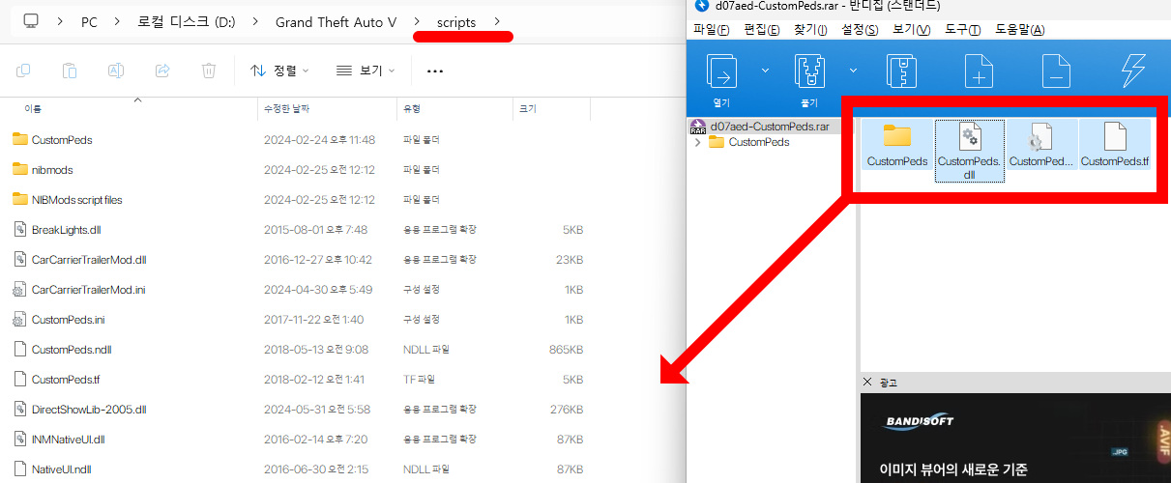The image size is (1171, 483).
Task: Click the three-dots more options button
Action: (435, 71)
